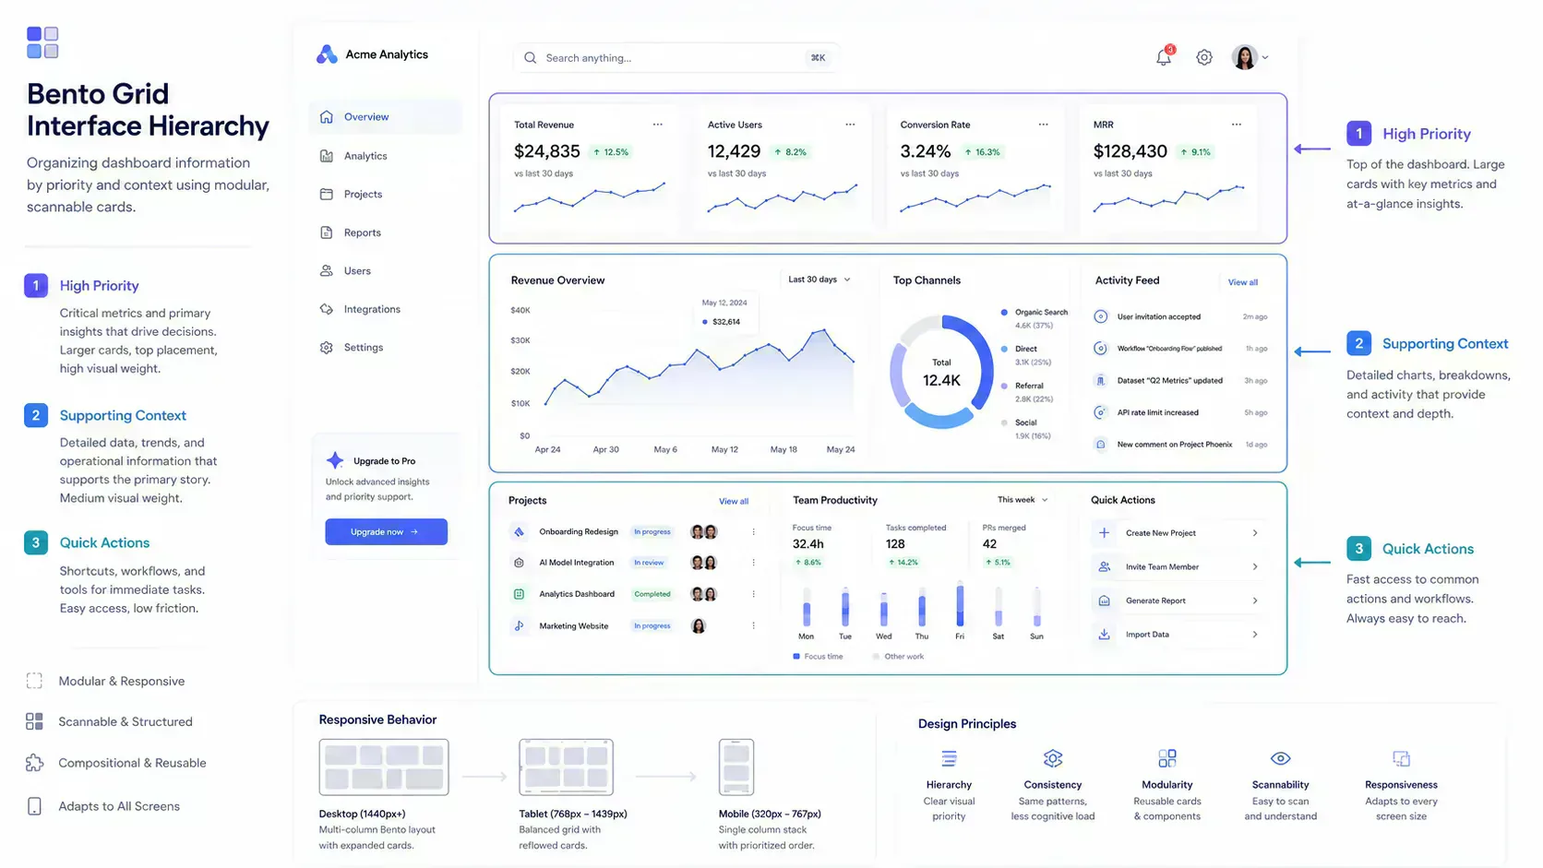Click the search magnifier icon
The width and height of the screenshot is (1543, 868).
(x=530, y=57)
